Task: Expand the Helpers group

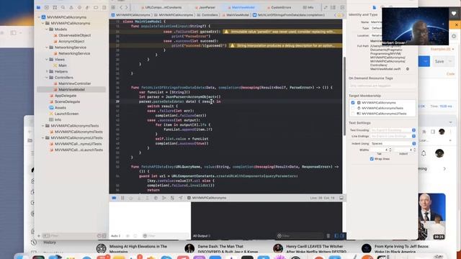Action: point(46,71)
